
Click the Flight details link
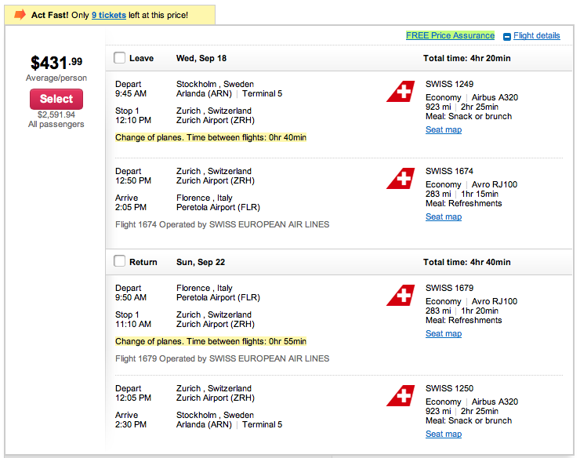pyautogui.click(x=537, y=35)
